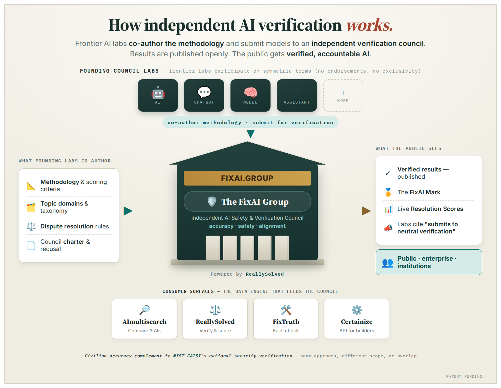
Task: Click the Topic domains & taxonomy text
Action: click(65, 207)
